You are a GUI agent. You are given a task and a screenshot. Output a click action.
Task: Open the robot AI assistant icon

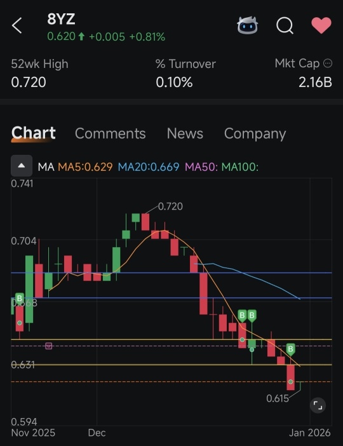[x=248, y=25]
